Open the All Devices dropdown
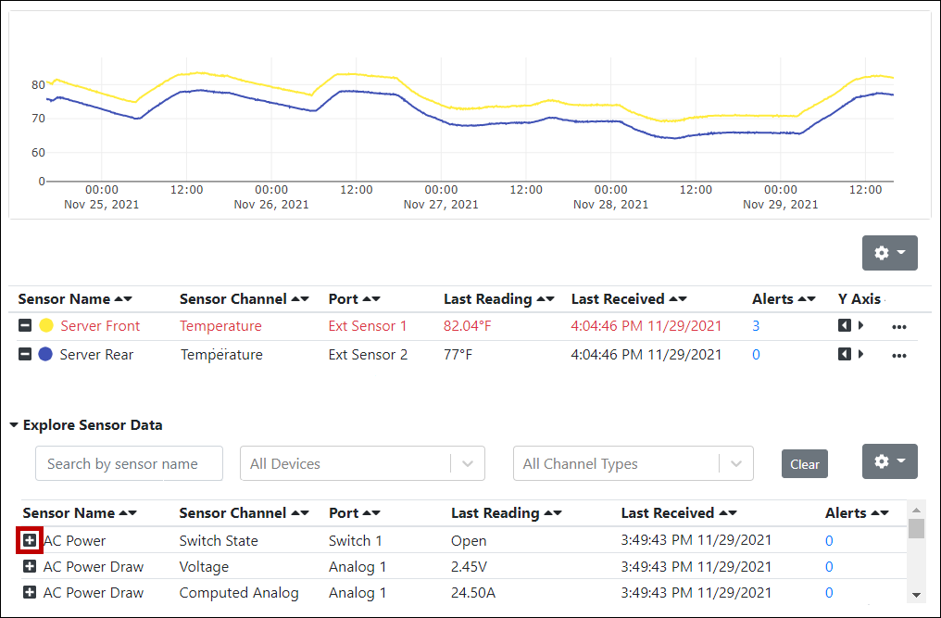Image resolution: width=941 pixels, height=618 pixels. (361, 464)
